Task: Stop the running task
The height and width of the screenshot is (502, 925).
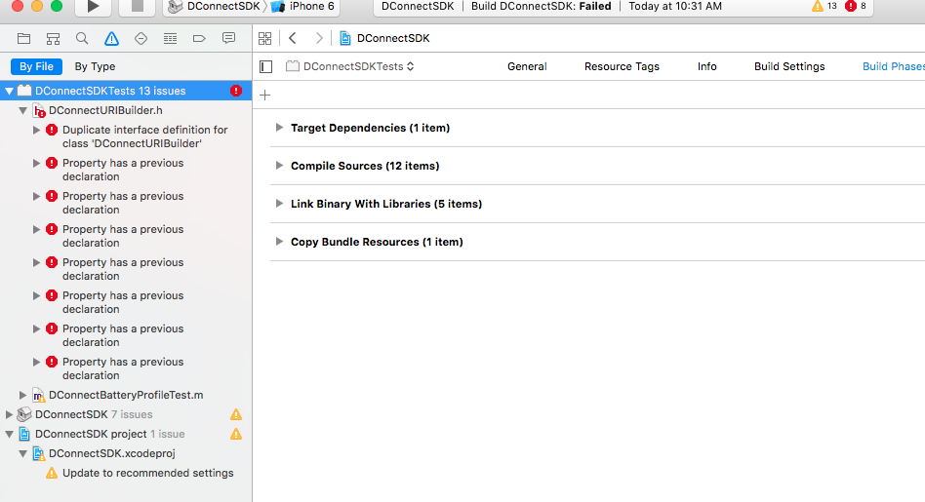Action: (138, 7)
